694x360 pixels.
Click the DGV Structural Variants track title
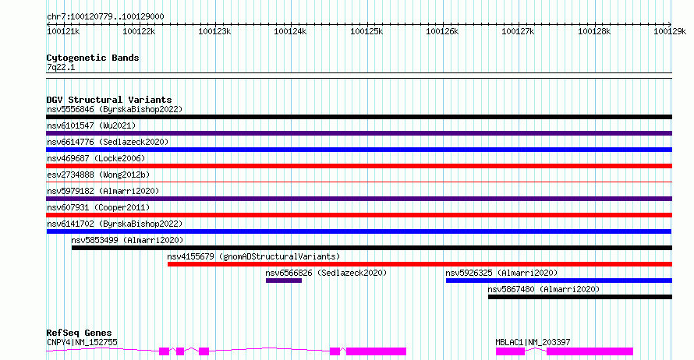[109, 100]
